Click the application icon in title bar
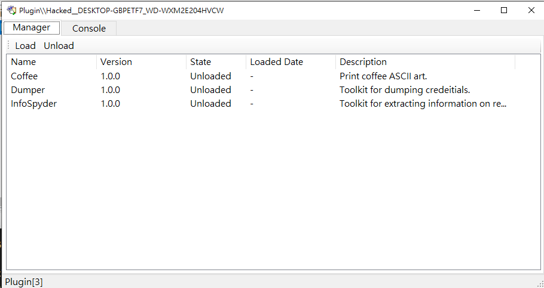Screen dimensions: 544x288 [11, 10]
